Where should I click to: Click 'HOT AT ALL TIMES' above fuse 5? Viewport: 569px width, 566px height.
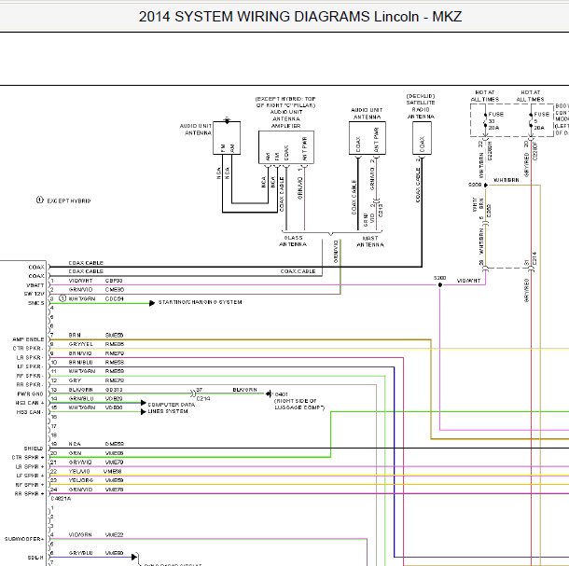pos(530,96)
